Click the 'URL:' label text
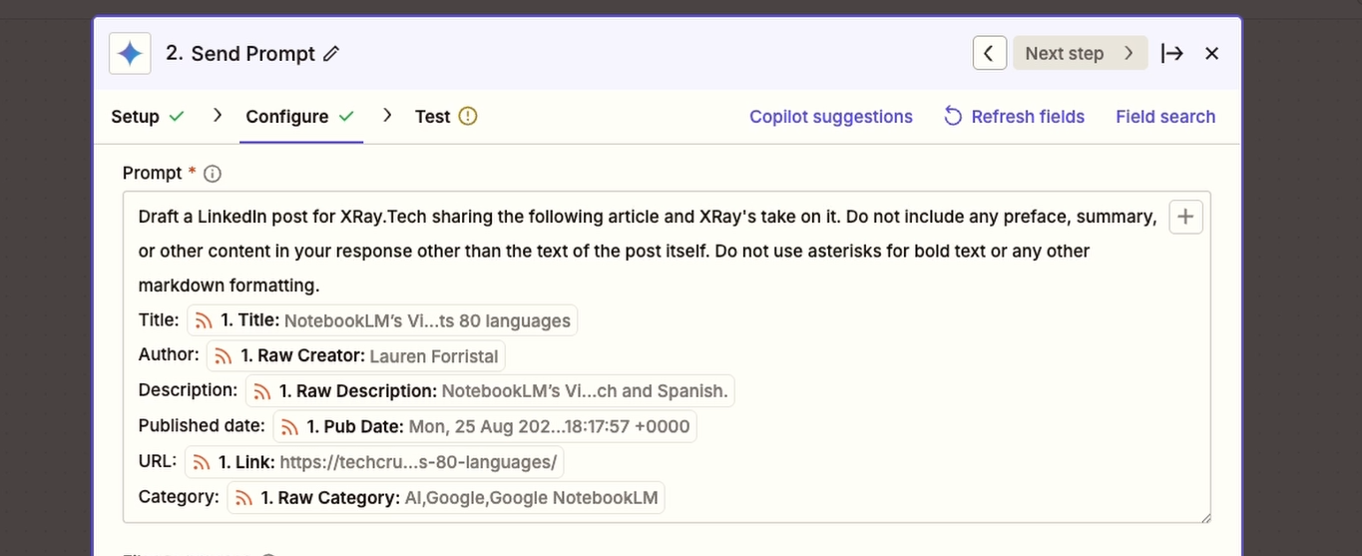 tap(158, 460)
